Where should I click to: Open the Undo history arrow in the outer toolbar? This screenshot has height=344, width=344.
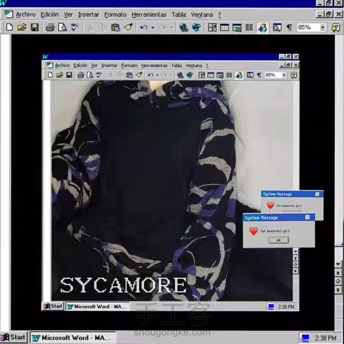[153, 28]
